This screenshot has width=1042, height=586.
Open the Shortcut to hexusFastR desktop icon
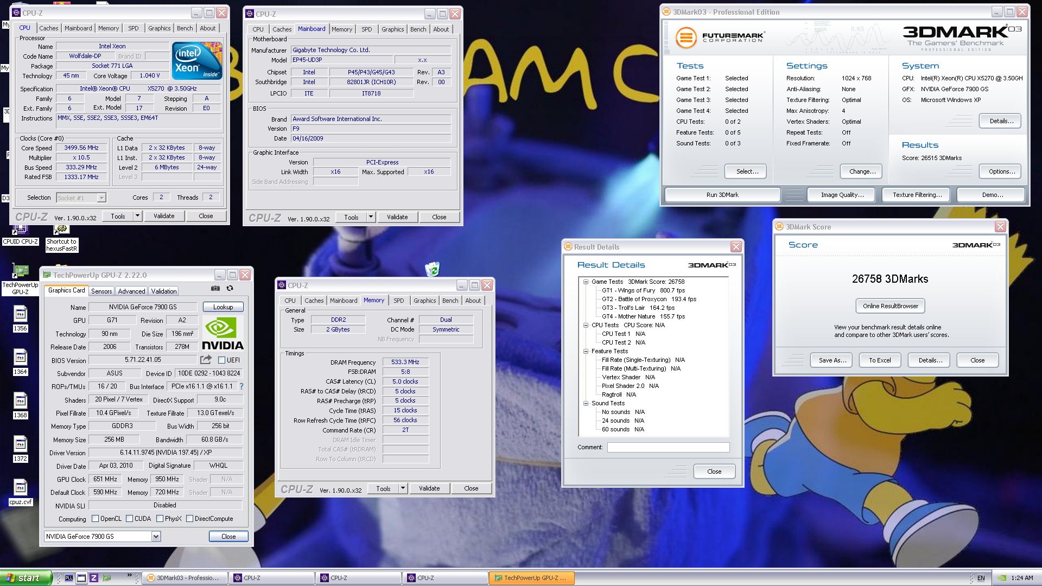tap(61, 238)
